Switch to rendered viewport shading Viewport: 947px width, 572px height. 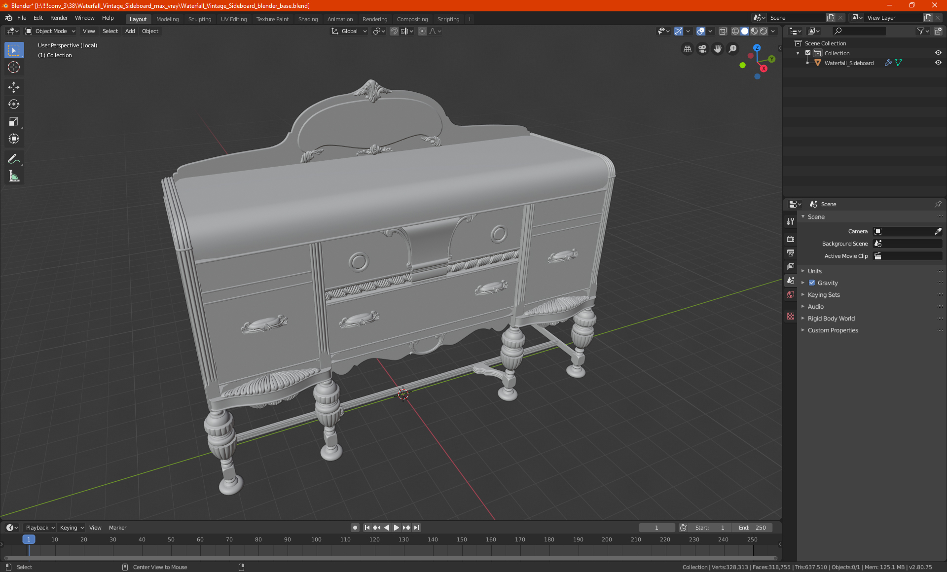point(764,31)
